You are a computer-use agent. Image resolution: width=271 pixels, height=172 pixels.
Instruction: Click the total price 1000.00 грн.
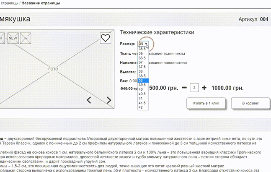point(227,88)
